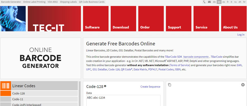This screenshot has height=106, width=247.
Task: Click the email envelope icon
Action: click(209, 2)
